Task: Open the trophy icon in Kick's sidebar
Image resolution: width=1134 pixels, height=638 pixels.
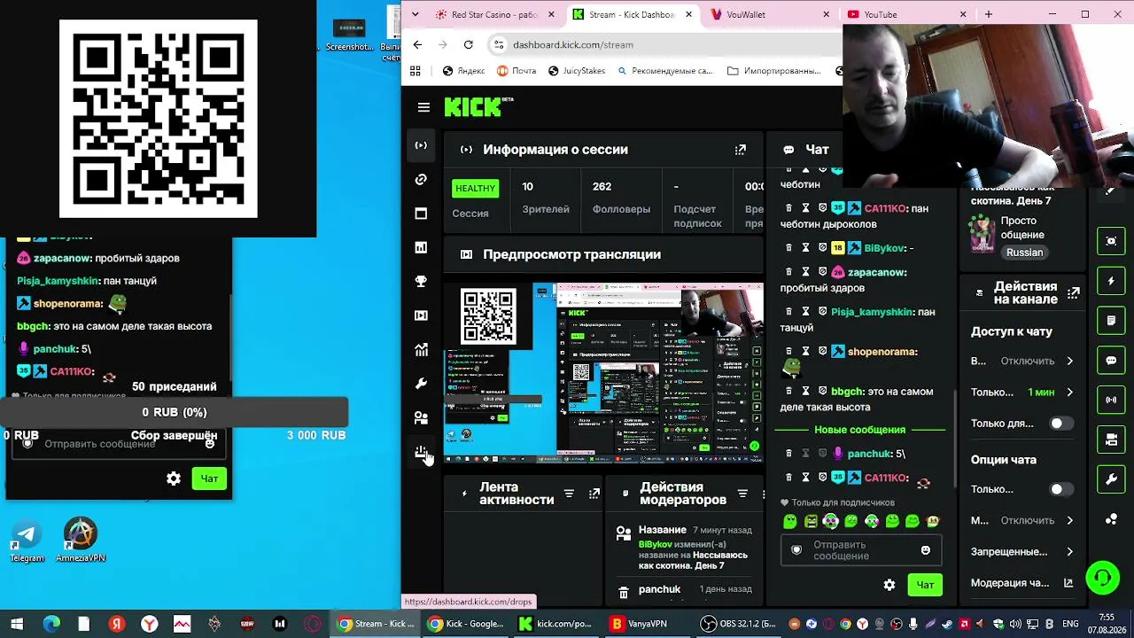Action: click(x=421, y=282)
